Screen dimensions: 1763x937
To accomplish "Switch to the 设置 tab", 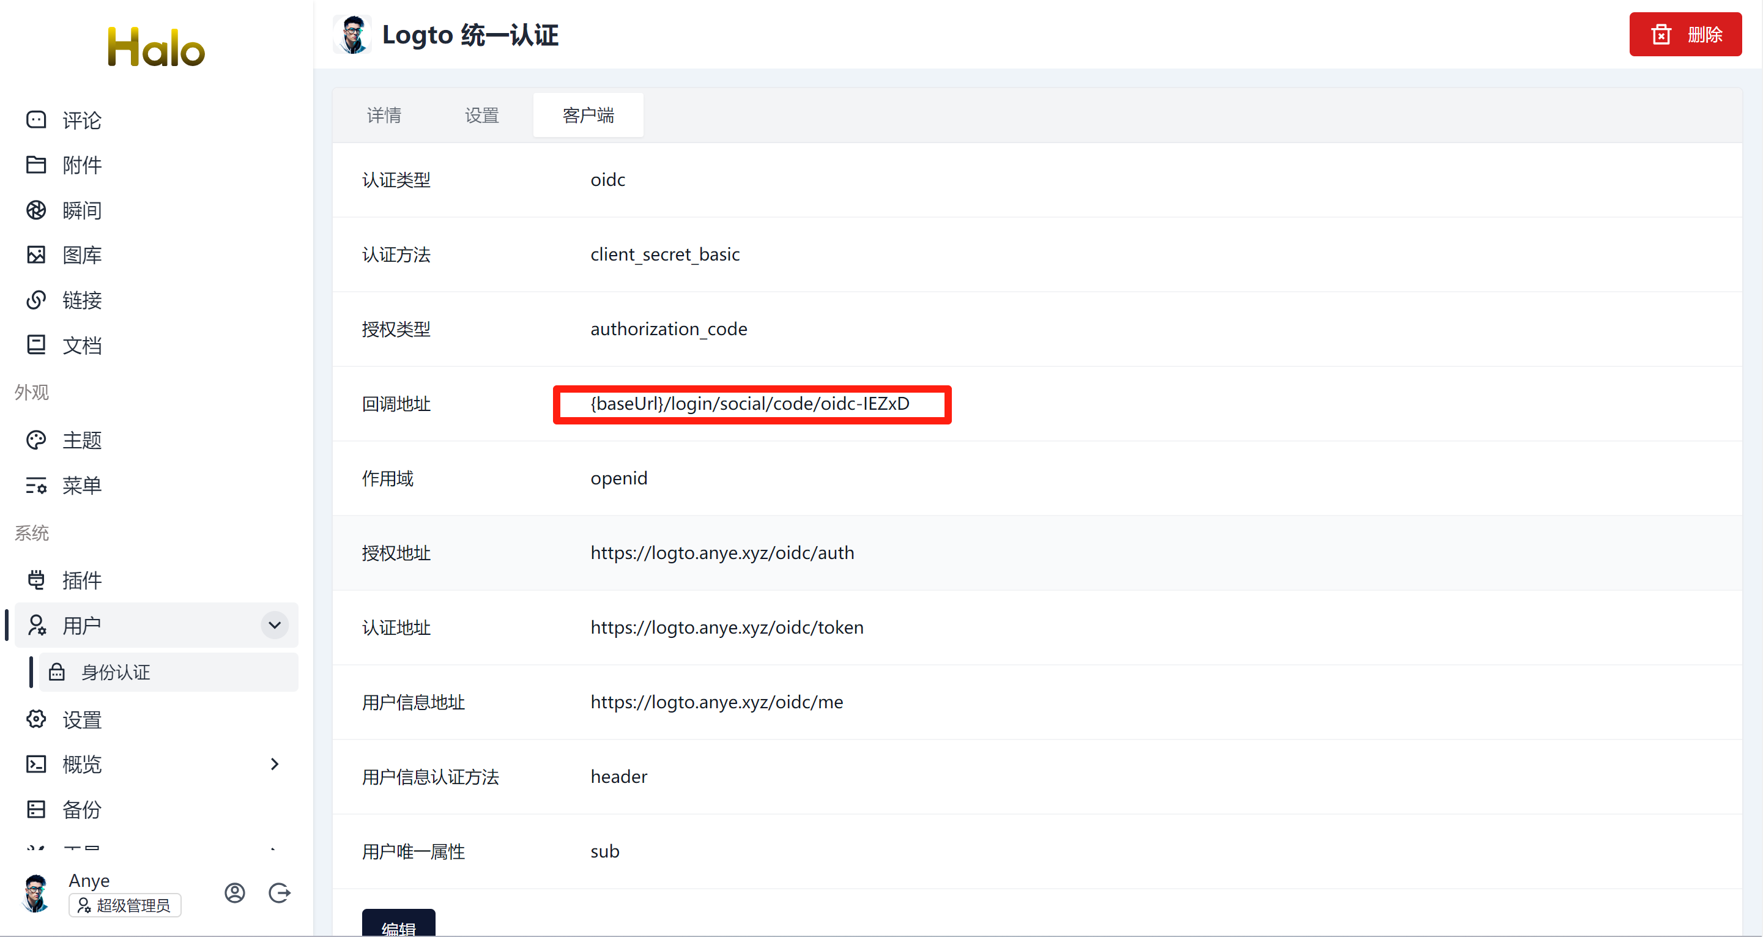I will [482, 115].
